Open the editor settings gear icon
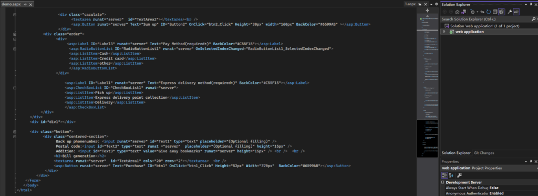 [x=437, y=4]
